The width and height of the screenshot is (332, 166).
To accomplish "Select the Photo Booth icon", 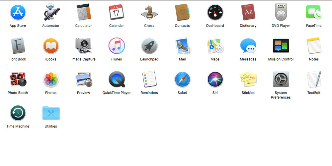I will (18, 79).
